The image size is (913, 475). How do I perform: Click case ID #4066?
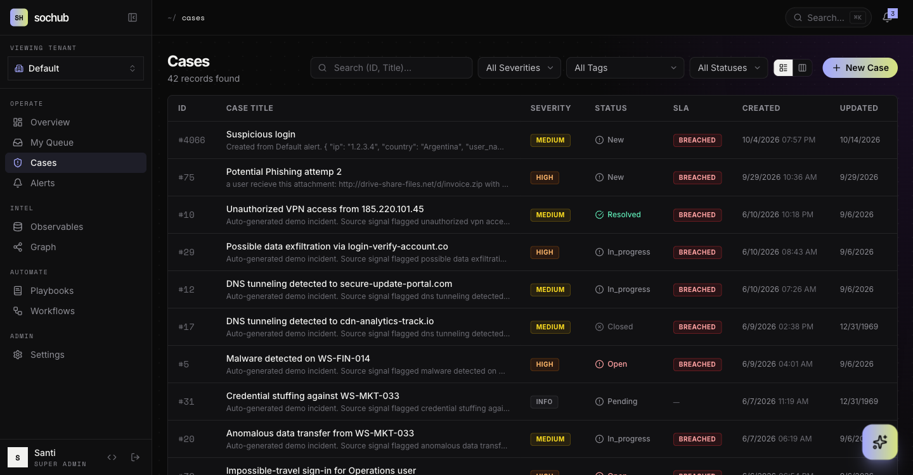coord(192,140)
